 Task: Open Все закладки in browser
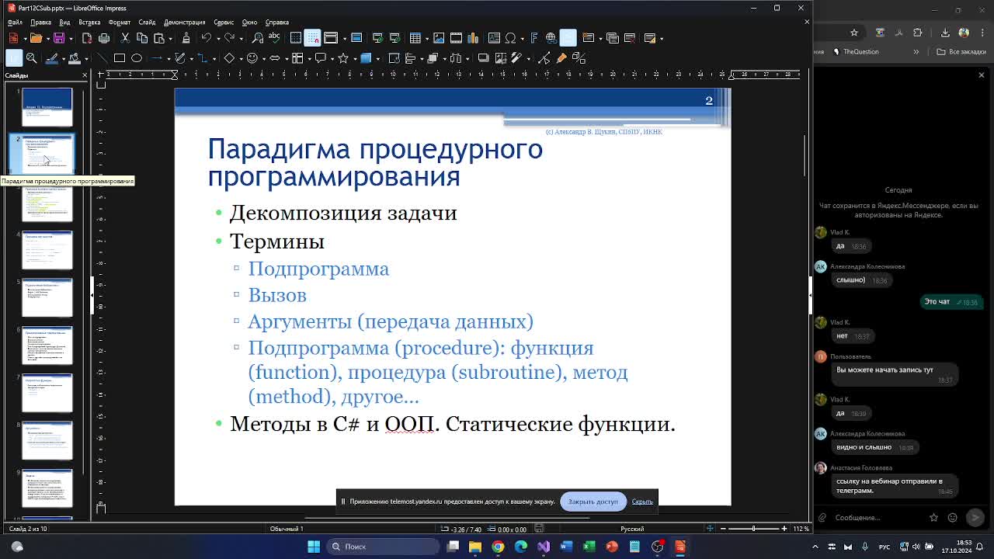[x=961, y=51]
